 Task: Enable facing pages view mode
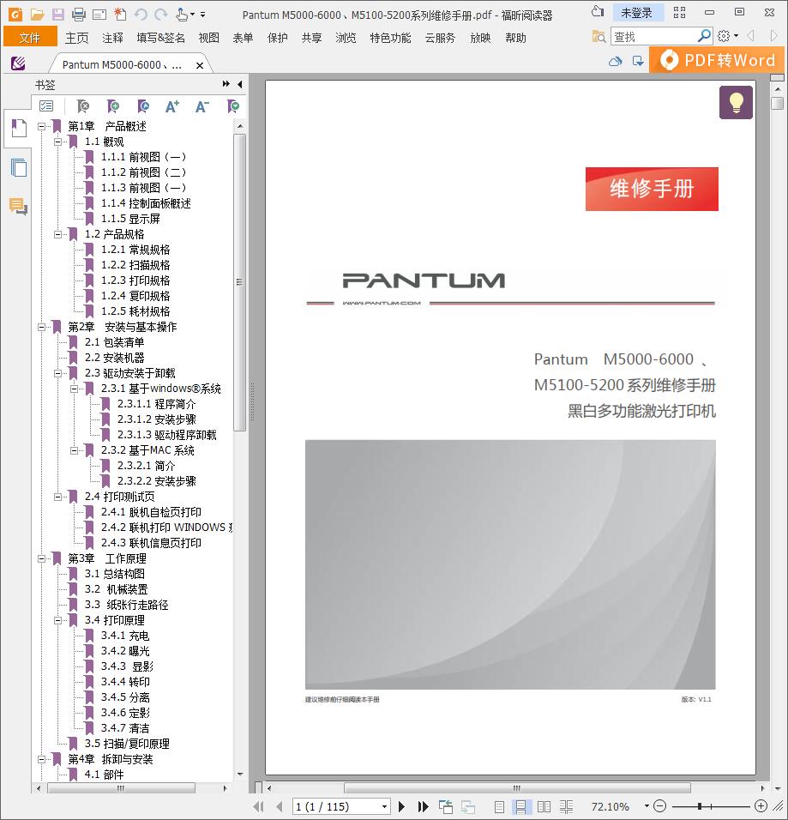(x=544, y=806)
